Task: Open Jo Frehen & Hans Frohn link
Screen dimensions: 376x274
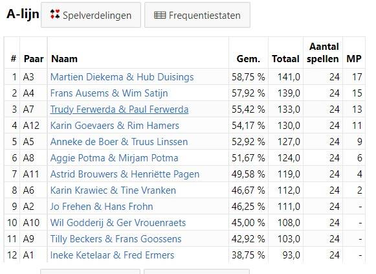Action: click(x=102, y=207)
